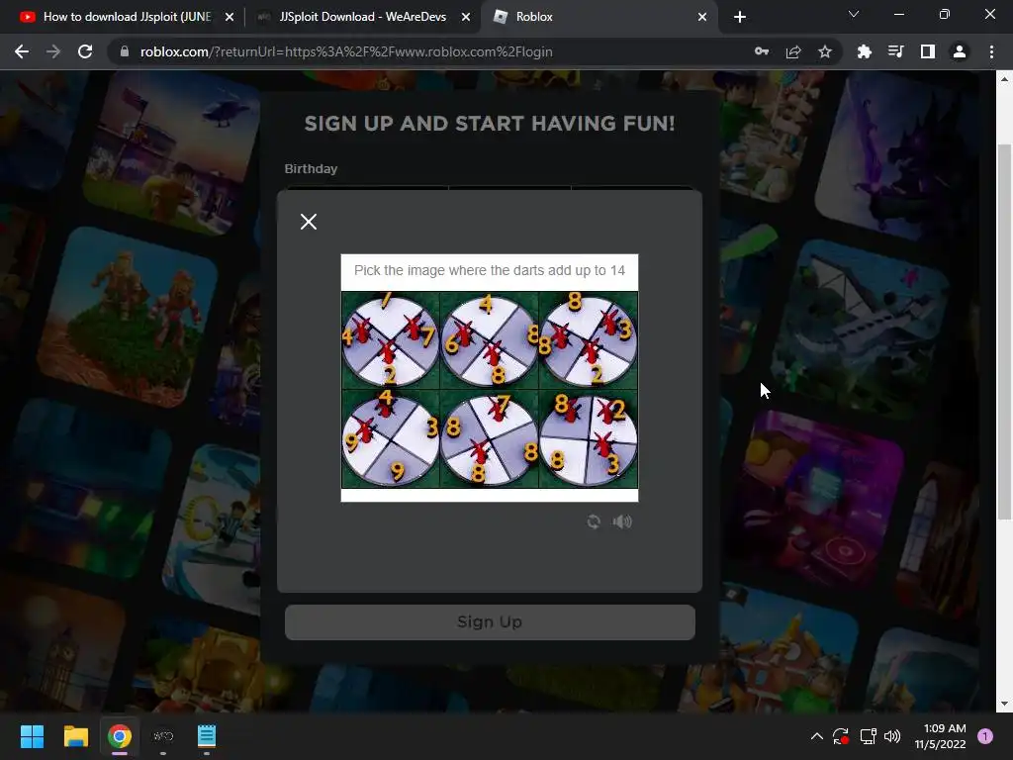Reload the Roblox page
Viewport: 1013px width, 760px height.
click(85, 51)
